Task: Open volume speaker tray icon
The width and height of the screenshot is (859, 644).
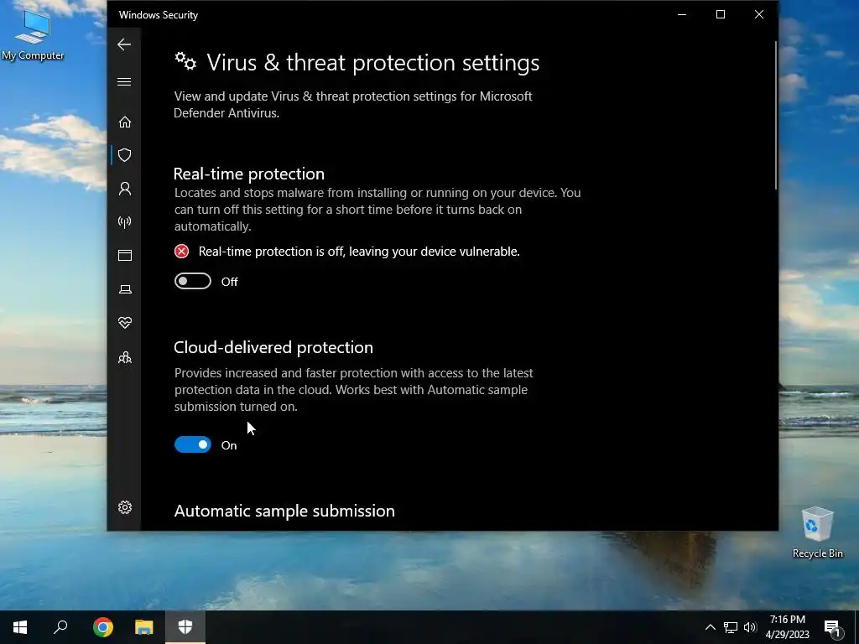Action: [x=750, y=627]
